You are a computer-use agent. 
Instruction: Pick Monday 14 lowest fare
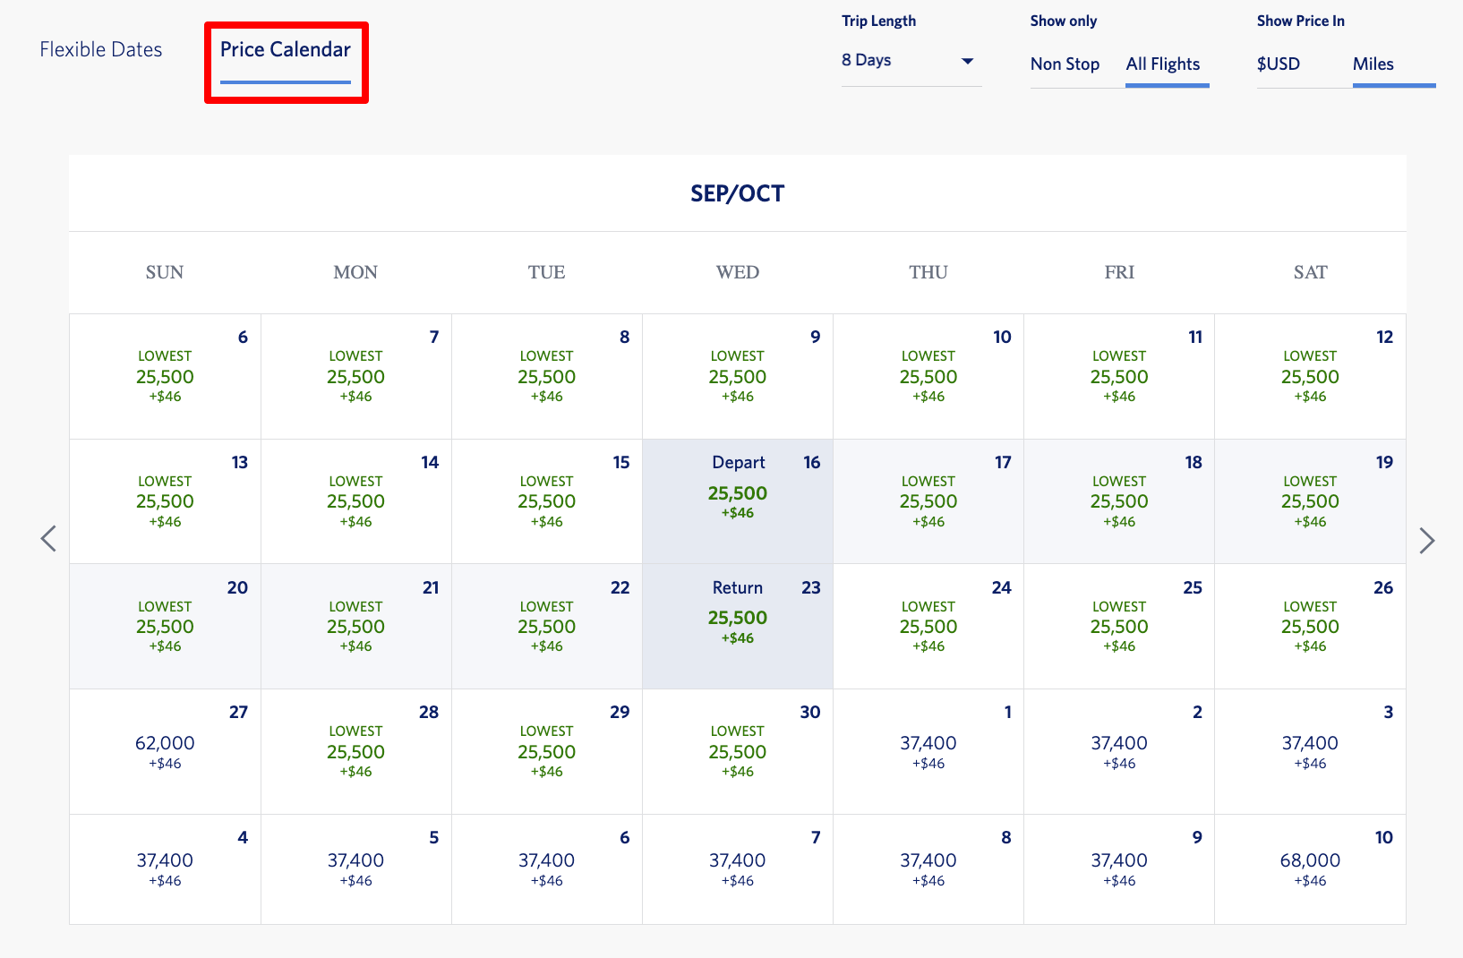[356, 501]
